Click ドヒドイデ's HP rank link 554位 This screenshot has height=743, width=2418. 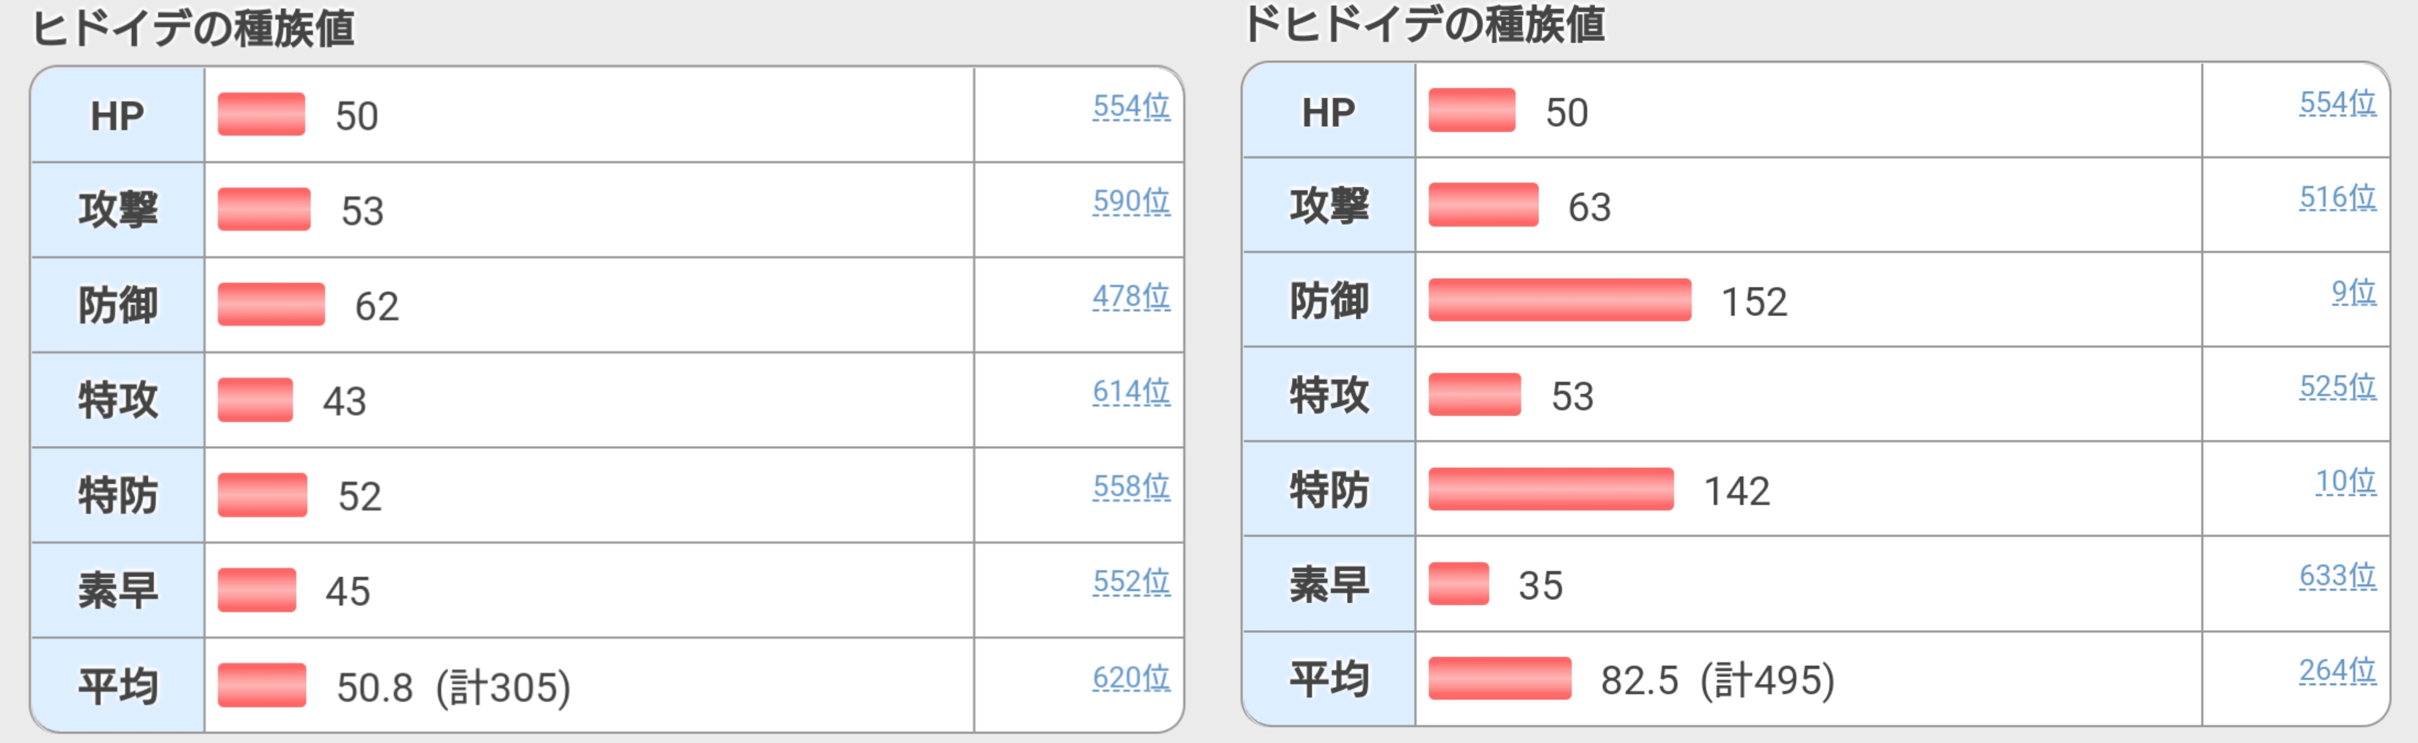click(x=2337, y=103)
